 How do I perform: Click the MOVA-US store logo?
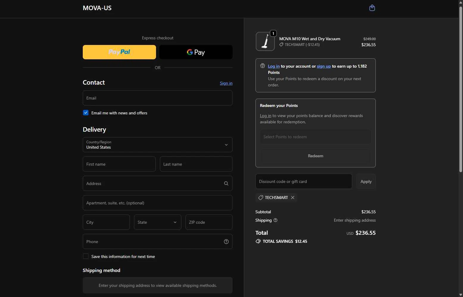(x=97, y=8)
